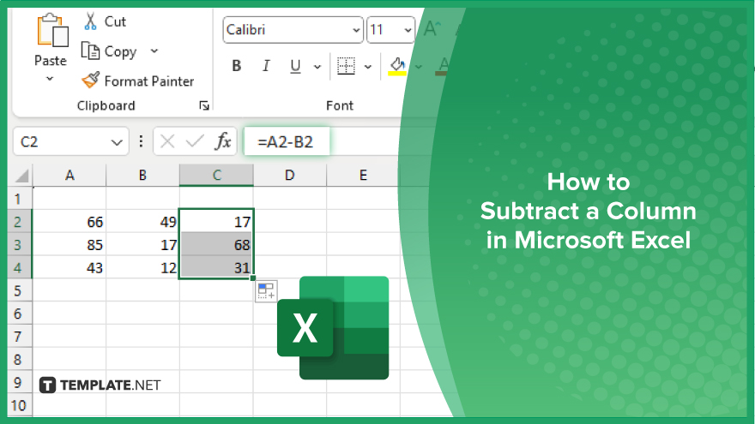
Task: Select row 6 header
Action: pyautogui.click(x=19, y=314)
